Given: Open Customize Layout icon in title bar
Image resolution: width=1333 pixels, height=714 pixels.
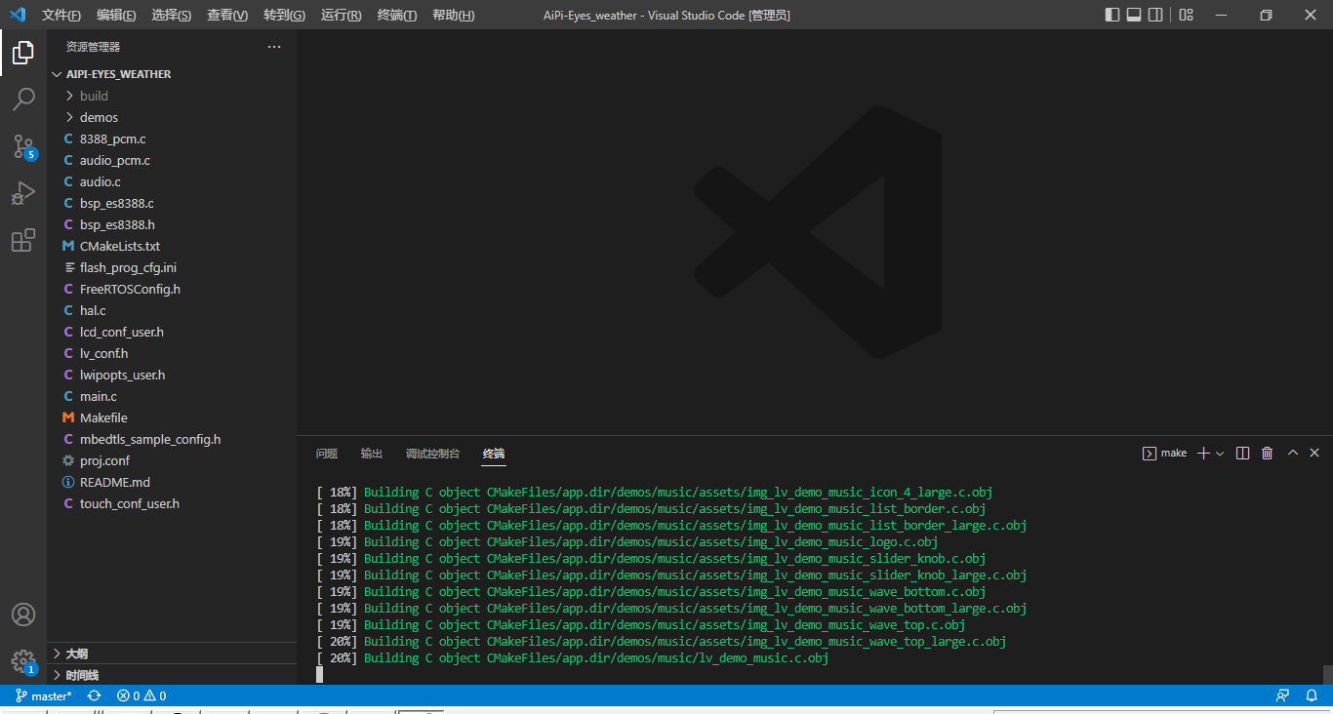Looking at the screenshot, I should click(x=1186, y=15).
